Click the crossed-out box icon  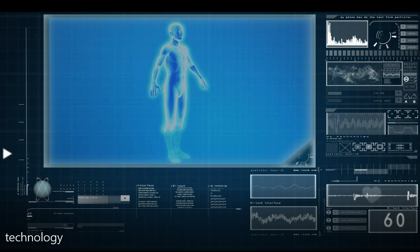[345, 148]
